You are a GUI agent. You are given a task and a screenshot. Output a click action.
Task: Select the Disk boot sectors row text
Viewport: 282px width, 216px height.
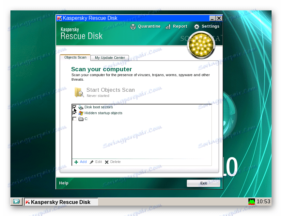(x=99, y=107)
